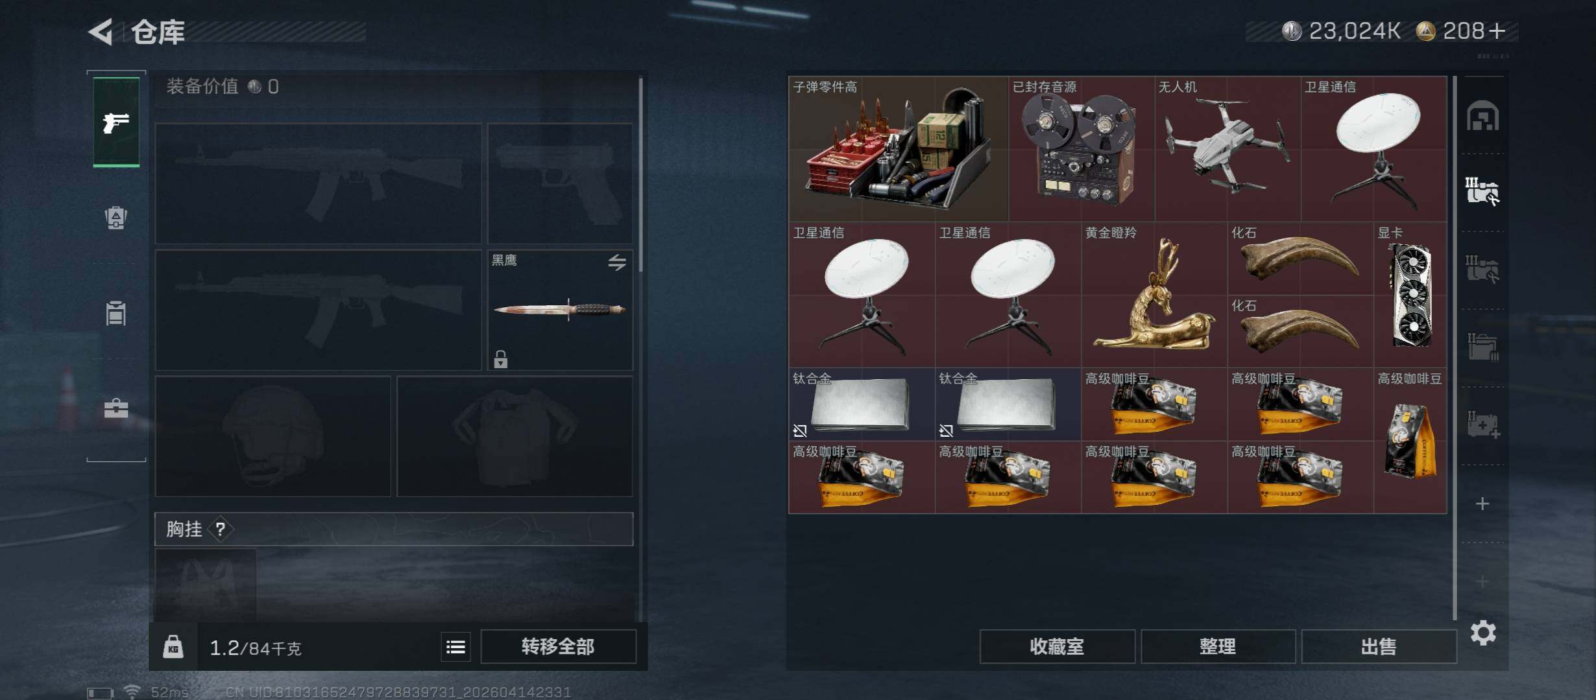Click the warehouse home icon on right sidebar
The height and width of the screenshot is (700, 1596).
pos(1482,117)
